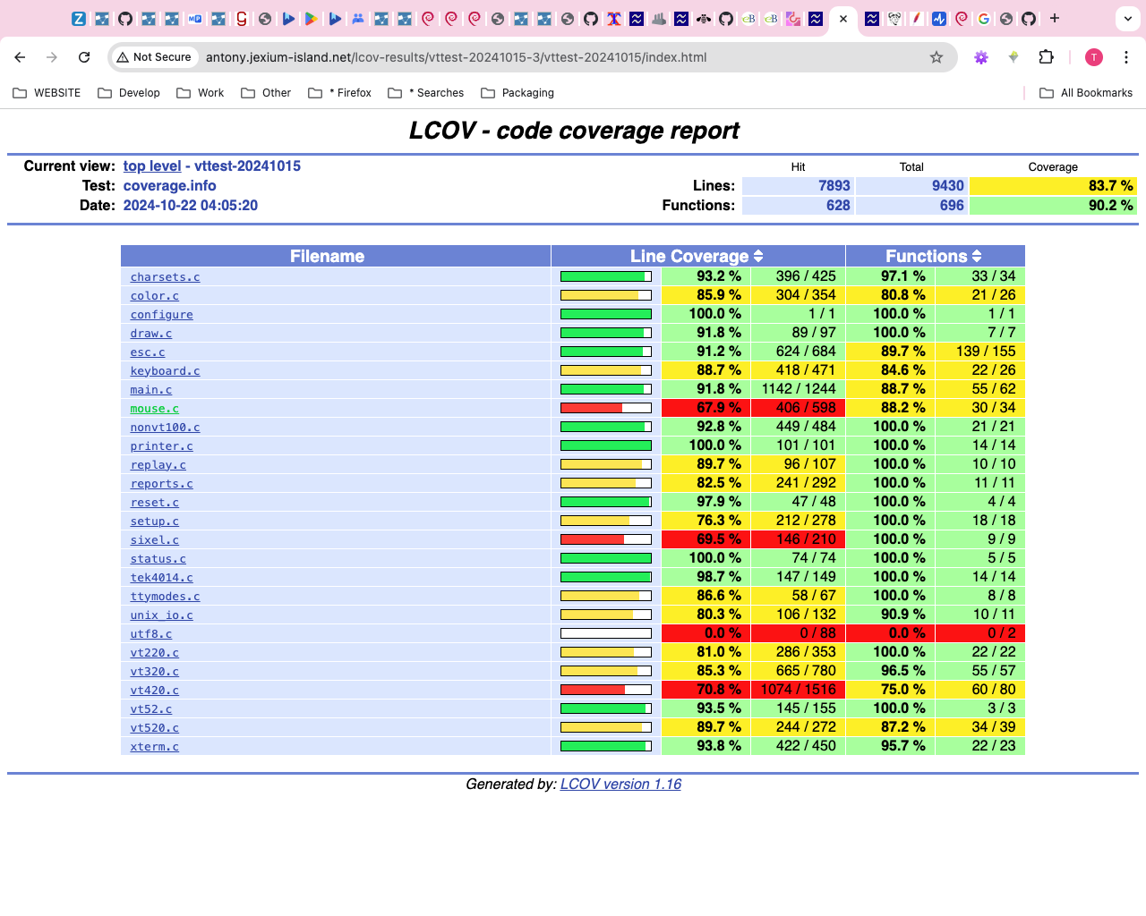Screen dimensions: 1146x916
Task: Open the vt420.c coverage file
Action: coord(154,691)
